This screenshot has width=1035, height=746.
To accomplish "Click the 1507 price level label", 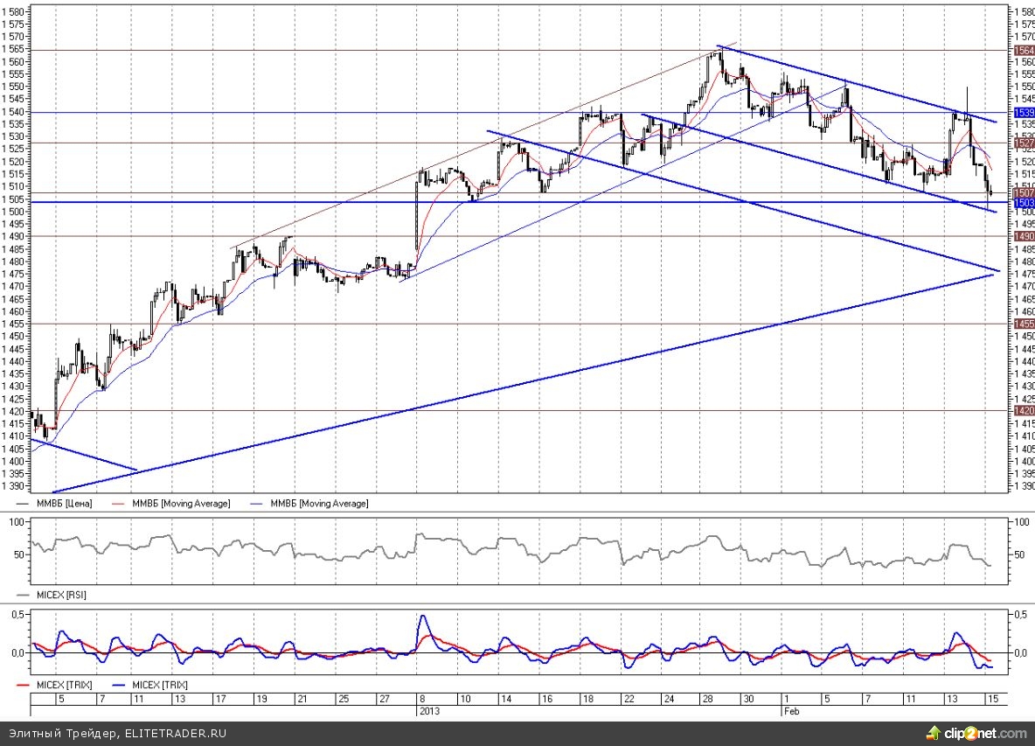I will (1023, 192).
